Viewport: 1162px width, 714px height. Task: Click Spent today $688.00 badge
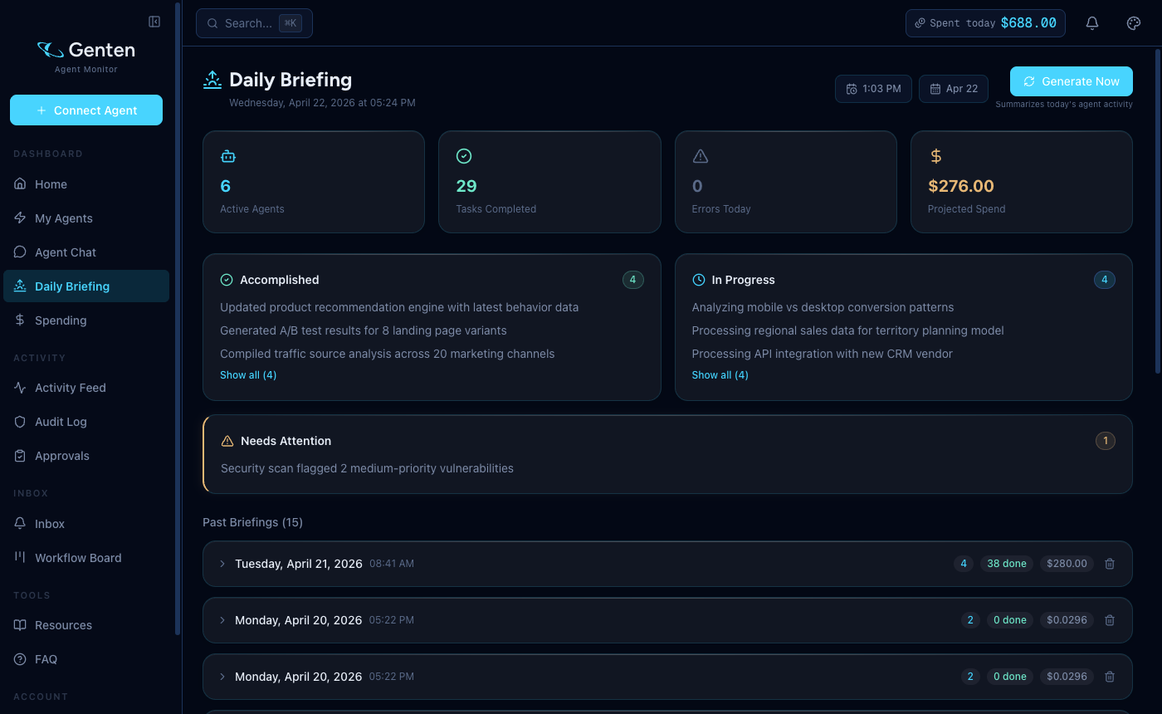(985, 23)
